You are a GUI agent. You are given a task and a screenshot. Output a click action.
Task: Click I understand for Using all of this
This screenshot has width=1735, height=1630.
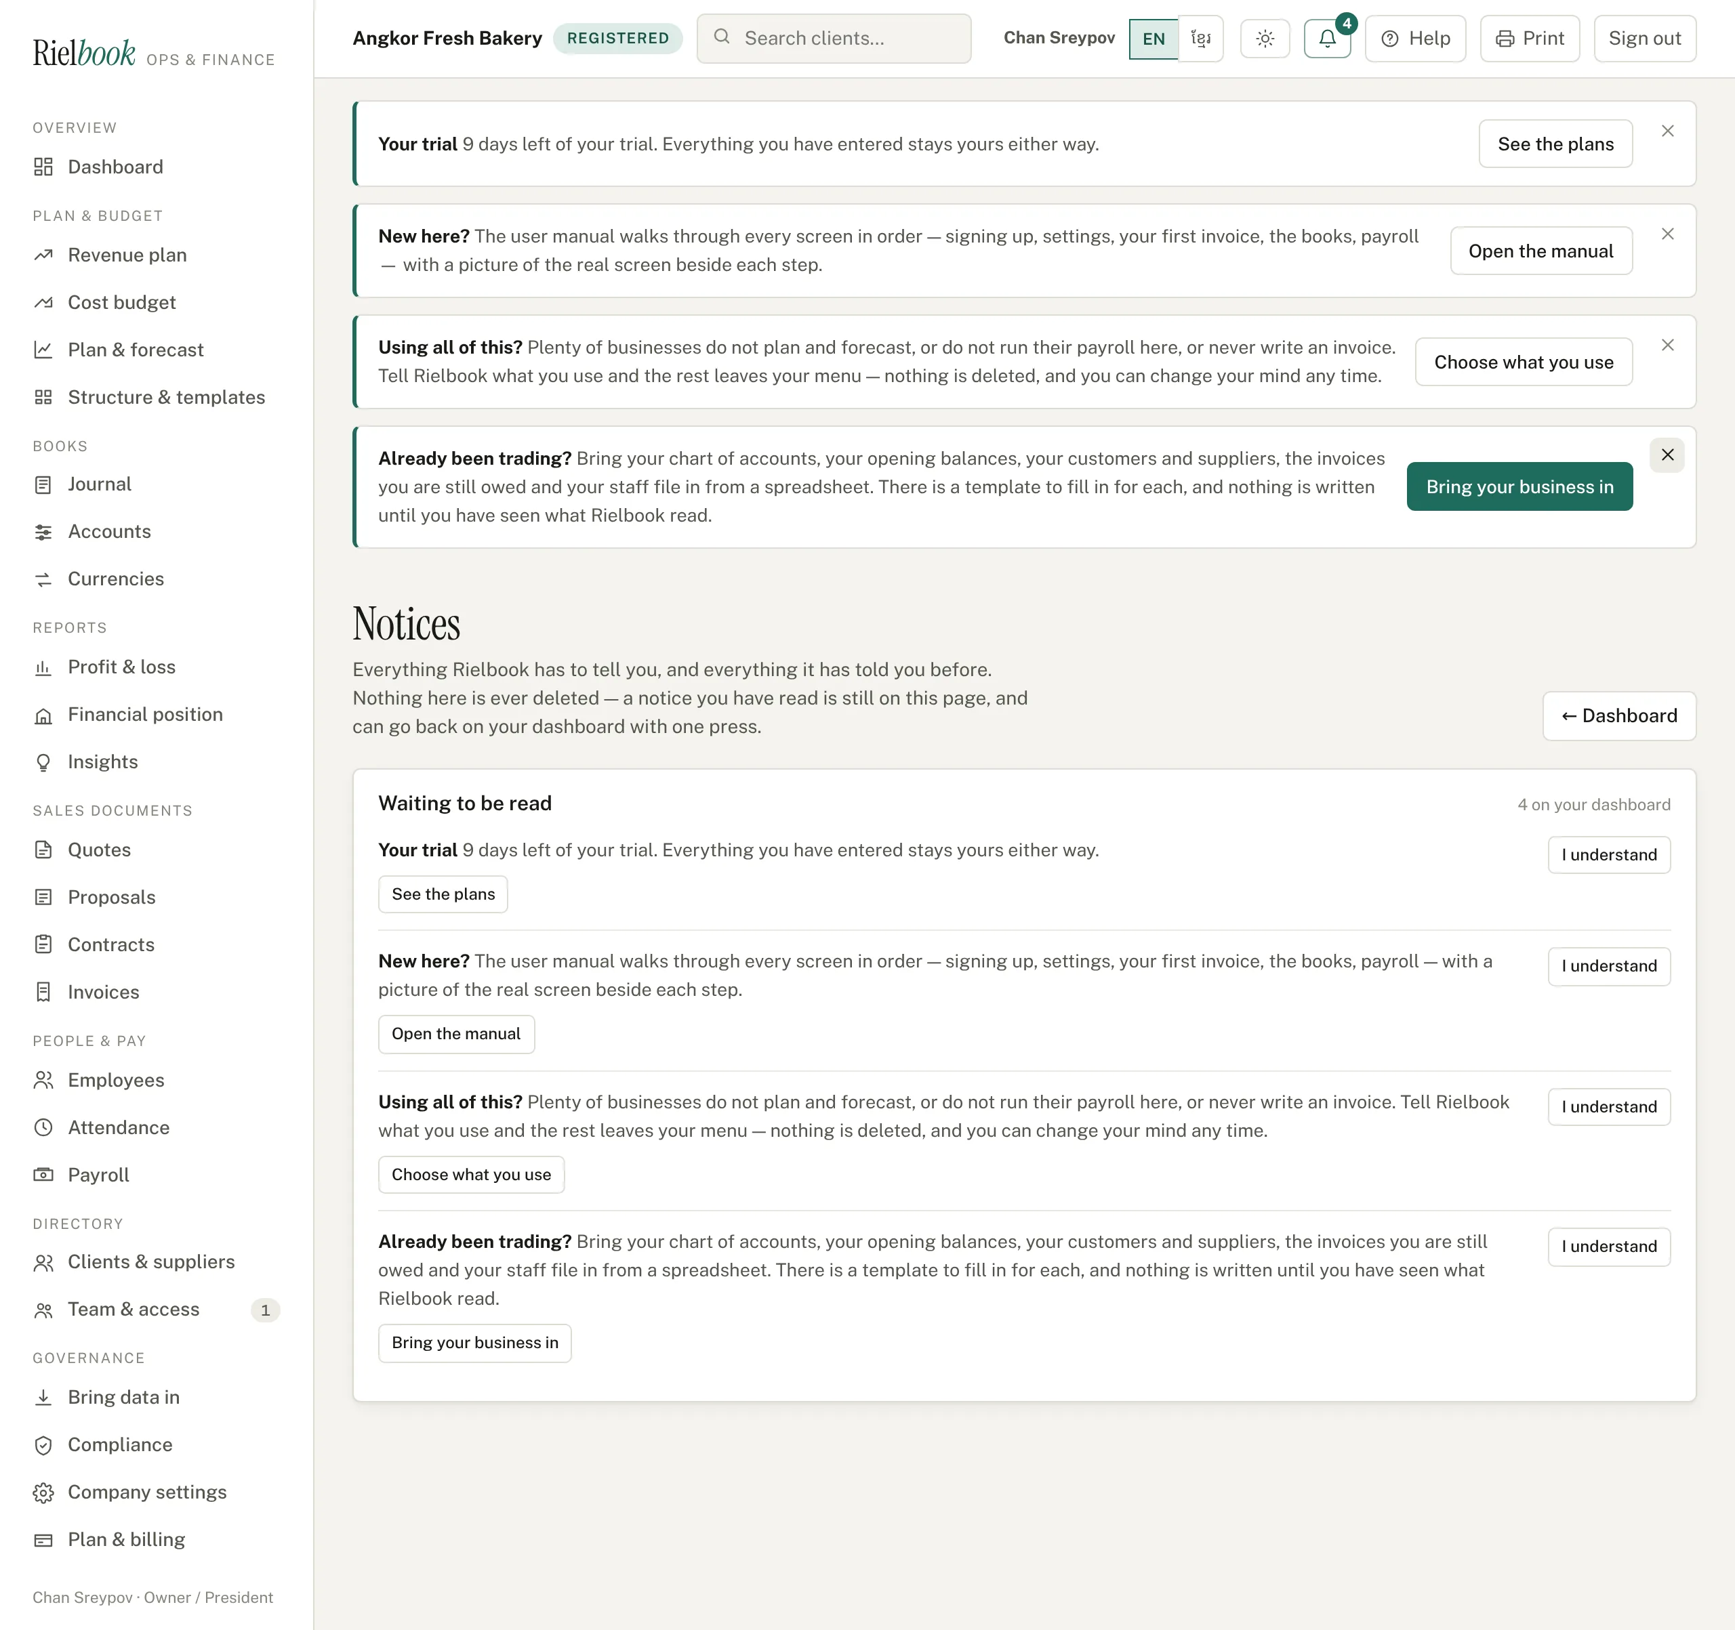1608,1107
